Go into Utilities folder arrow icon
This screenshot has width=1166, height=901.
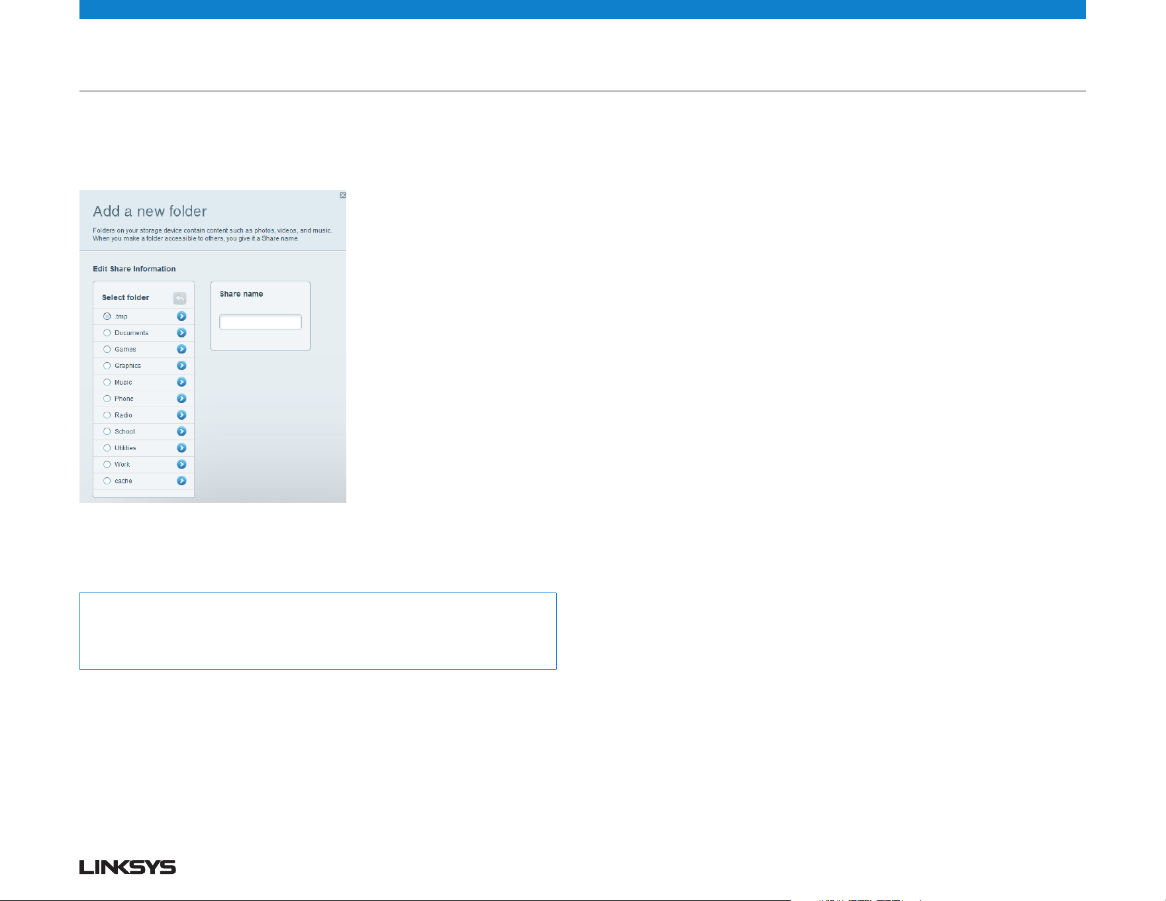(x=181, y=448)
